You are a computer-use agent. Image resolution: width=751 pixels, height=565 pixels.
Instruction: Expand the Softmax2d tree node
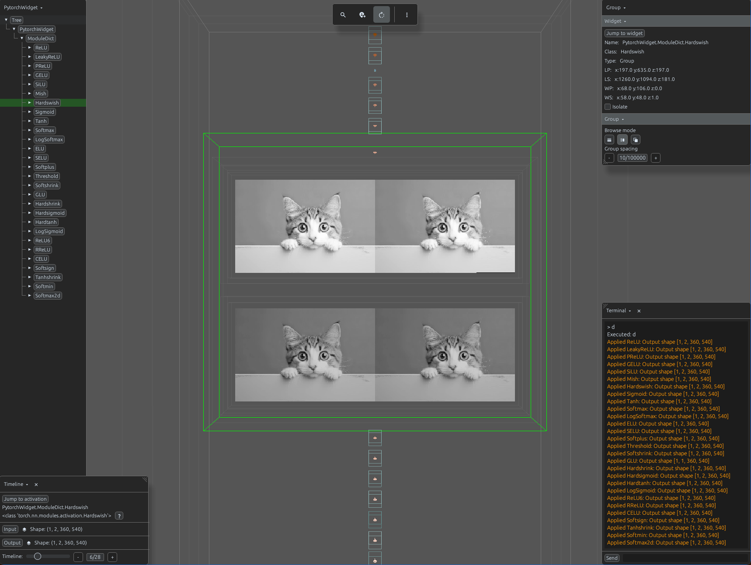point(30,296)
